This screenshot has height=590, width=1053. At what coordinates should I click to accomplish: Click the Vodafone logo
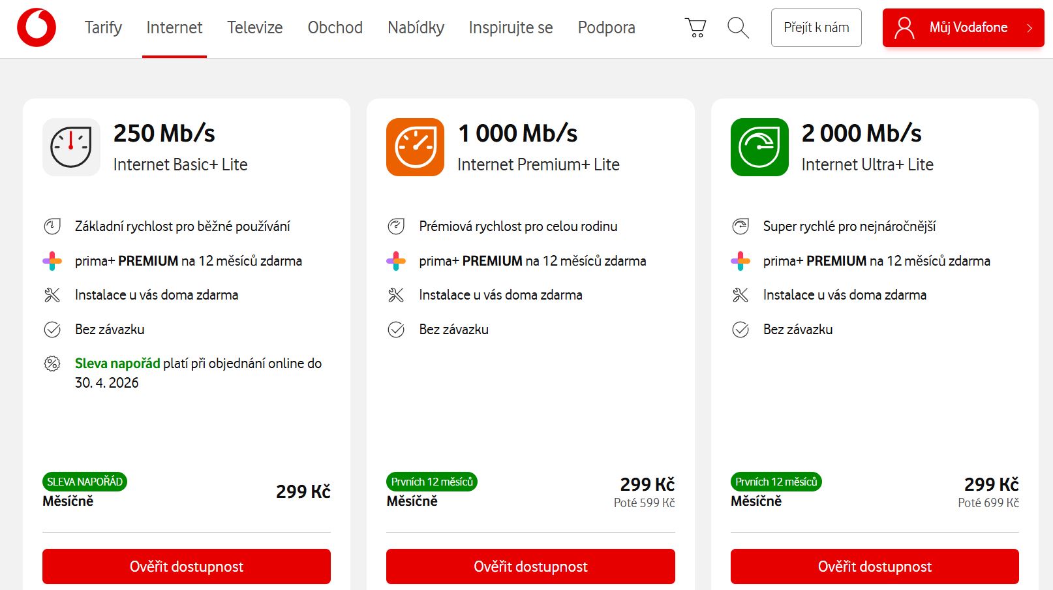37,27
